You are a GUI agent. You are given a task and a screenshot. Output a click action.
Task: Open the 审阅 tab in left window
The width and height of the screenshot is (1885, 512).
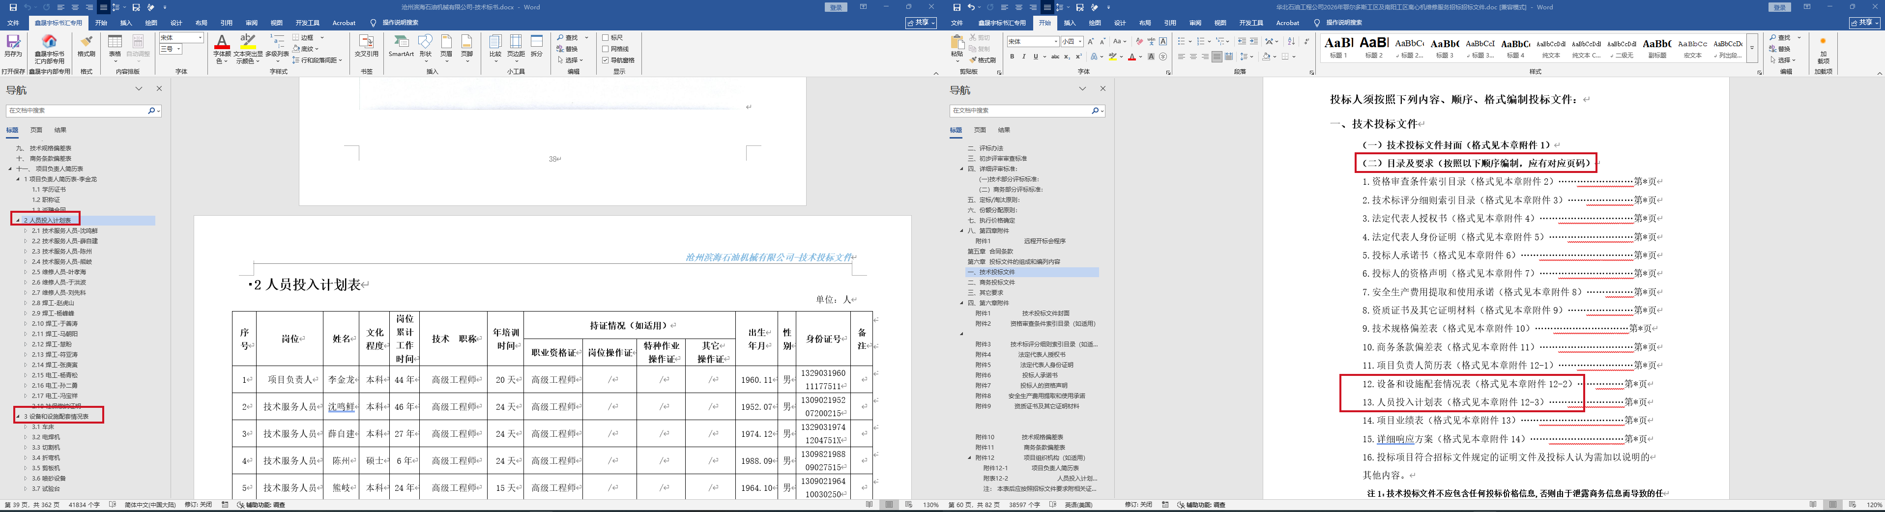coord(251,24)
